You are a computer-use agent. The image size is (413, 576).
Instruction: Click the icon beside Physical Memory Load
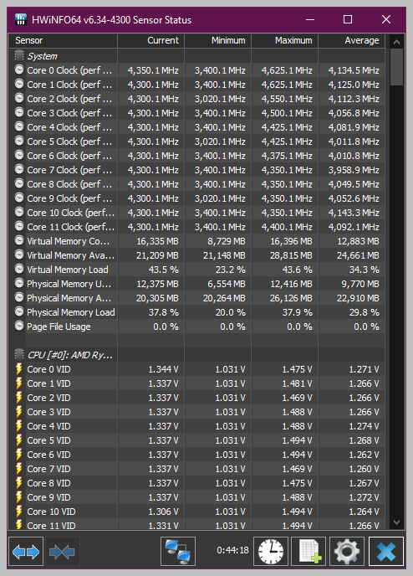19,312
